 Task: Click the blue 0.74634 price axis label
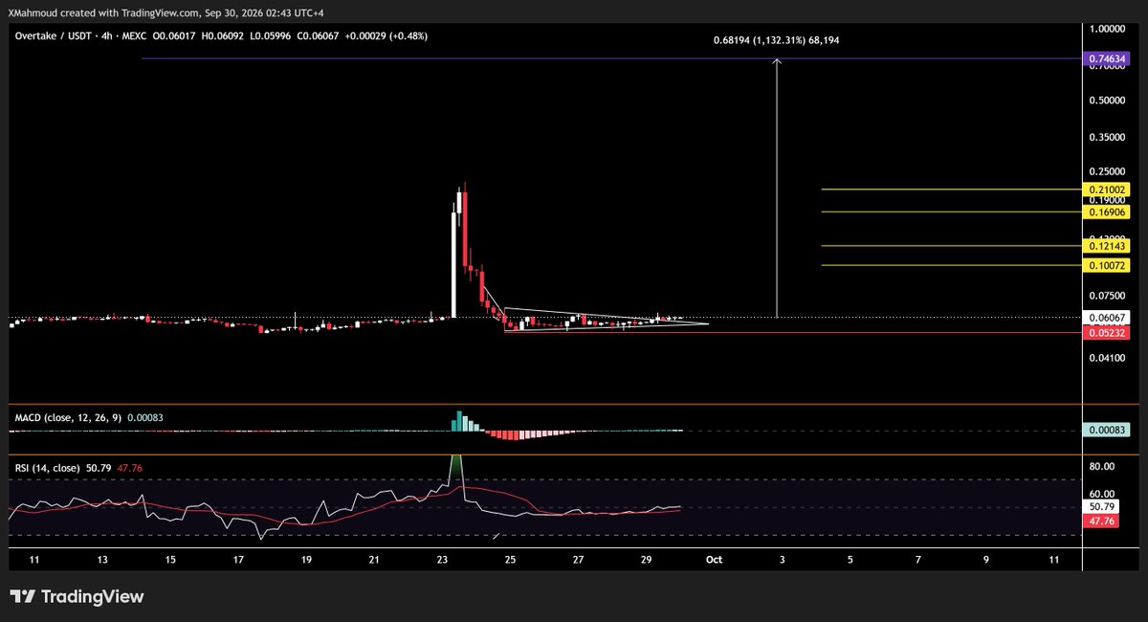pyautogui.click(x=1105, y=59)
